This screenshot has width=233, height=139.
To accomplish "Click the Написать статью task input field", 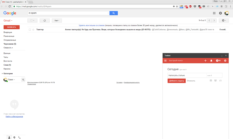I will tap(187, 75).
